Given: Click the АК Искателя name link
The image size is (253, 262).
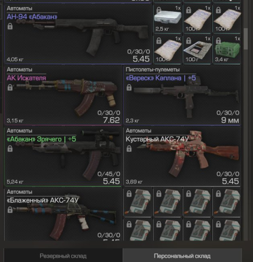Looking at the screenshot, I should click(x=26, y=78).
